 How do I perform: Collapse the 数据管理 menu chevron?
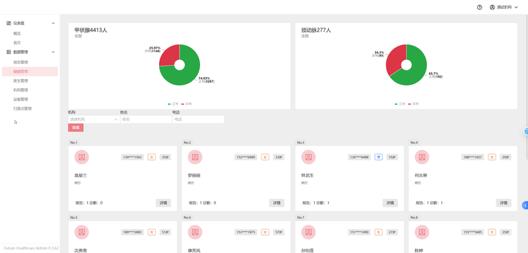(53, 52)
